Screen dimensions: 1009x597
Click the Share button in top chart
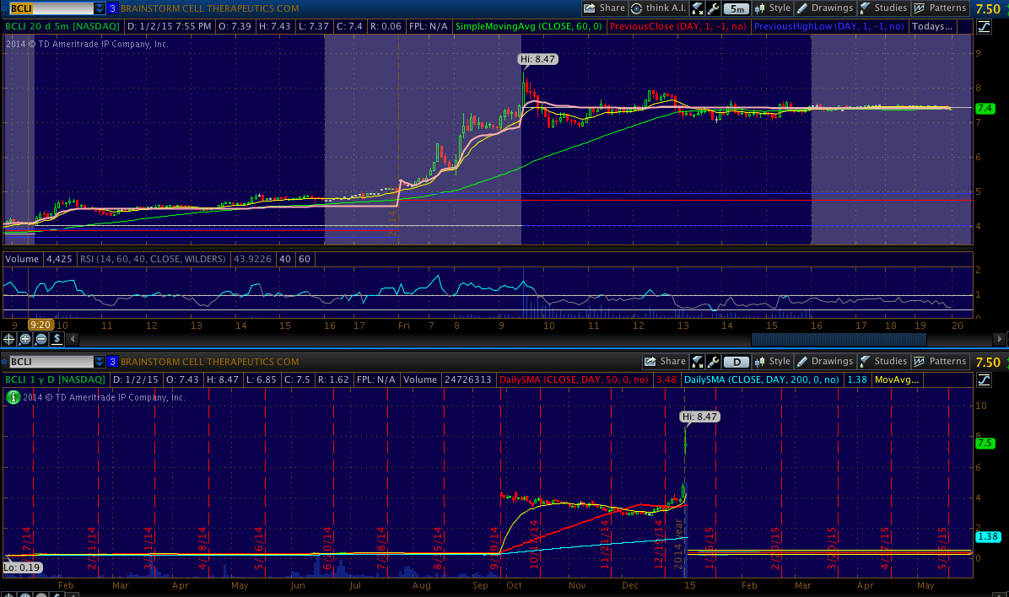pyautogui.click(x=606, y=8)
